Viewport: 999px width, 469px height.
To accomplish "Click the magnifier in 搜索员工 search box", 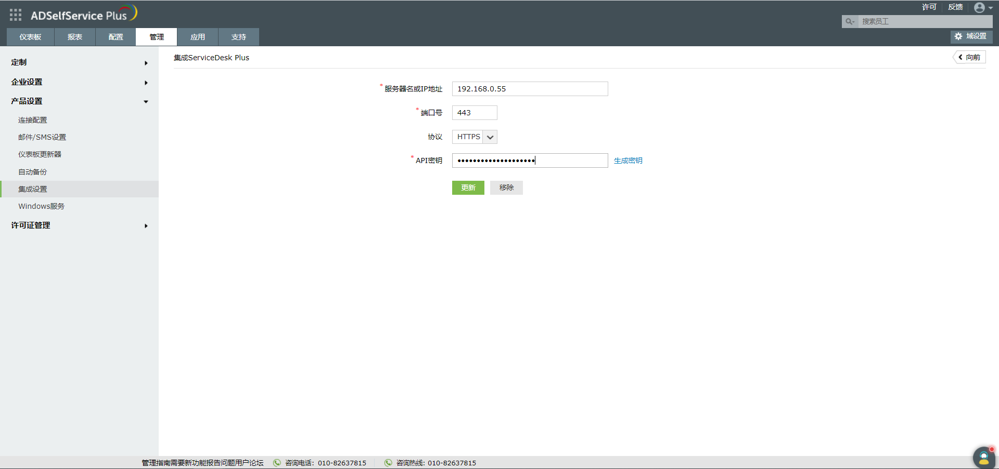I will click(x=849, y=21).
